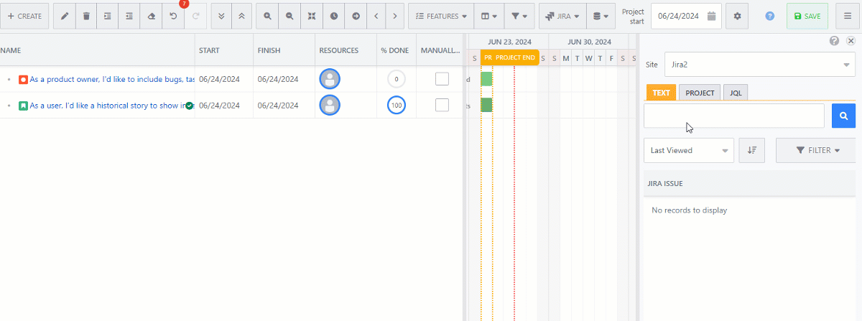862x321 pixels.
Task: Check Manually box for historical story task
Action: 442,106
